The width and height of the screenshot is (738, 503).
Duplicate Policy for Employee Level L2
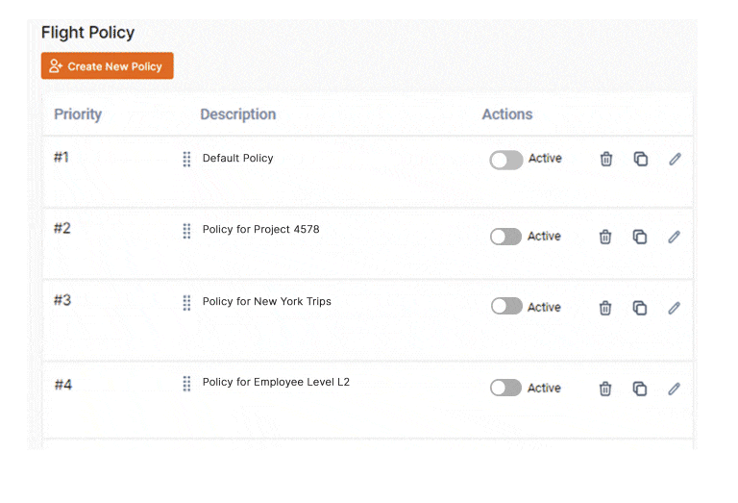click(x=640, y=389)
